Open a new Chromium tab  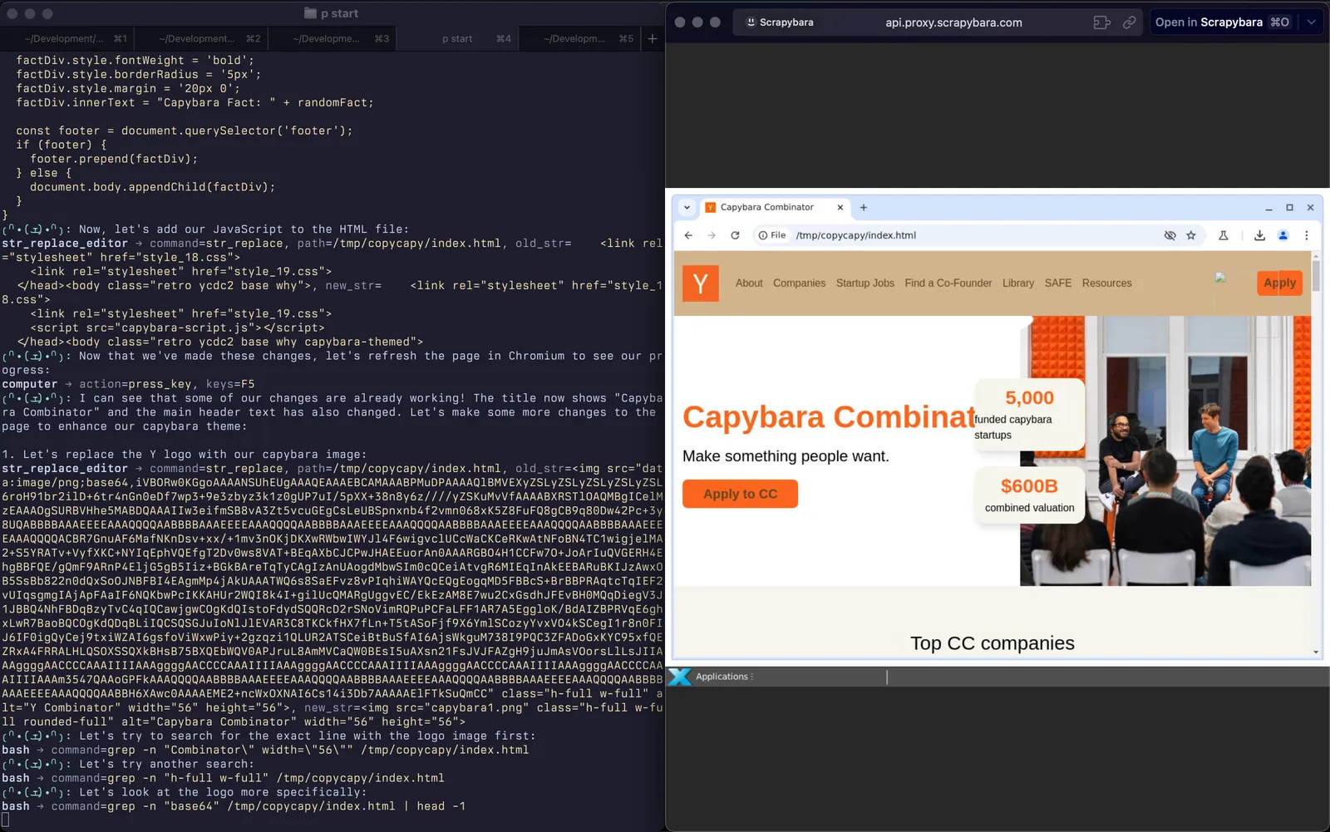(864, 208)
